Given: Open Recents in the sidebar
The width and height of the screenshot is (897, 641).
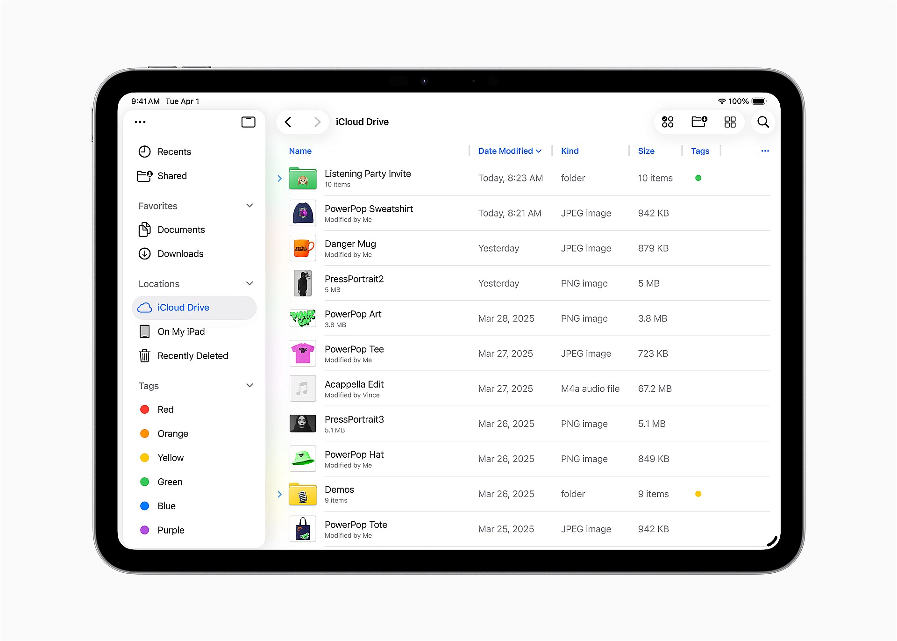Looking at the screenshot, I should point(194,151).
